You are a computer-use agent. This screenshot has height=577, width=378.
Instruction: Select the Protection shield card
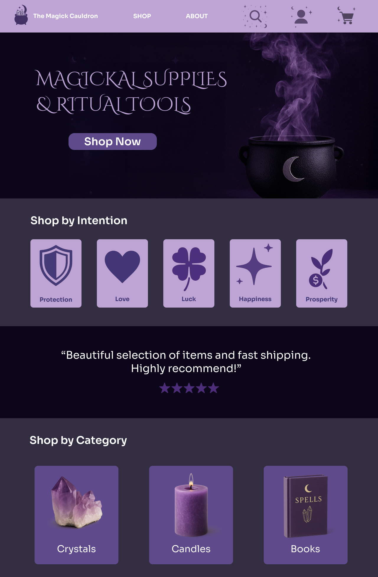[56, 273]
